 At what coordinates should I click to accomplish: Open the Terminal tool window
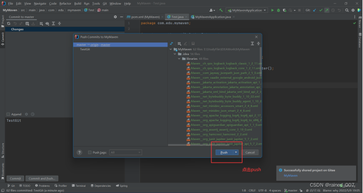pyautogui.click(x=79, y=186)
